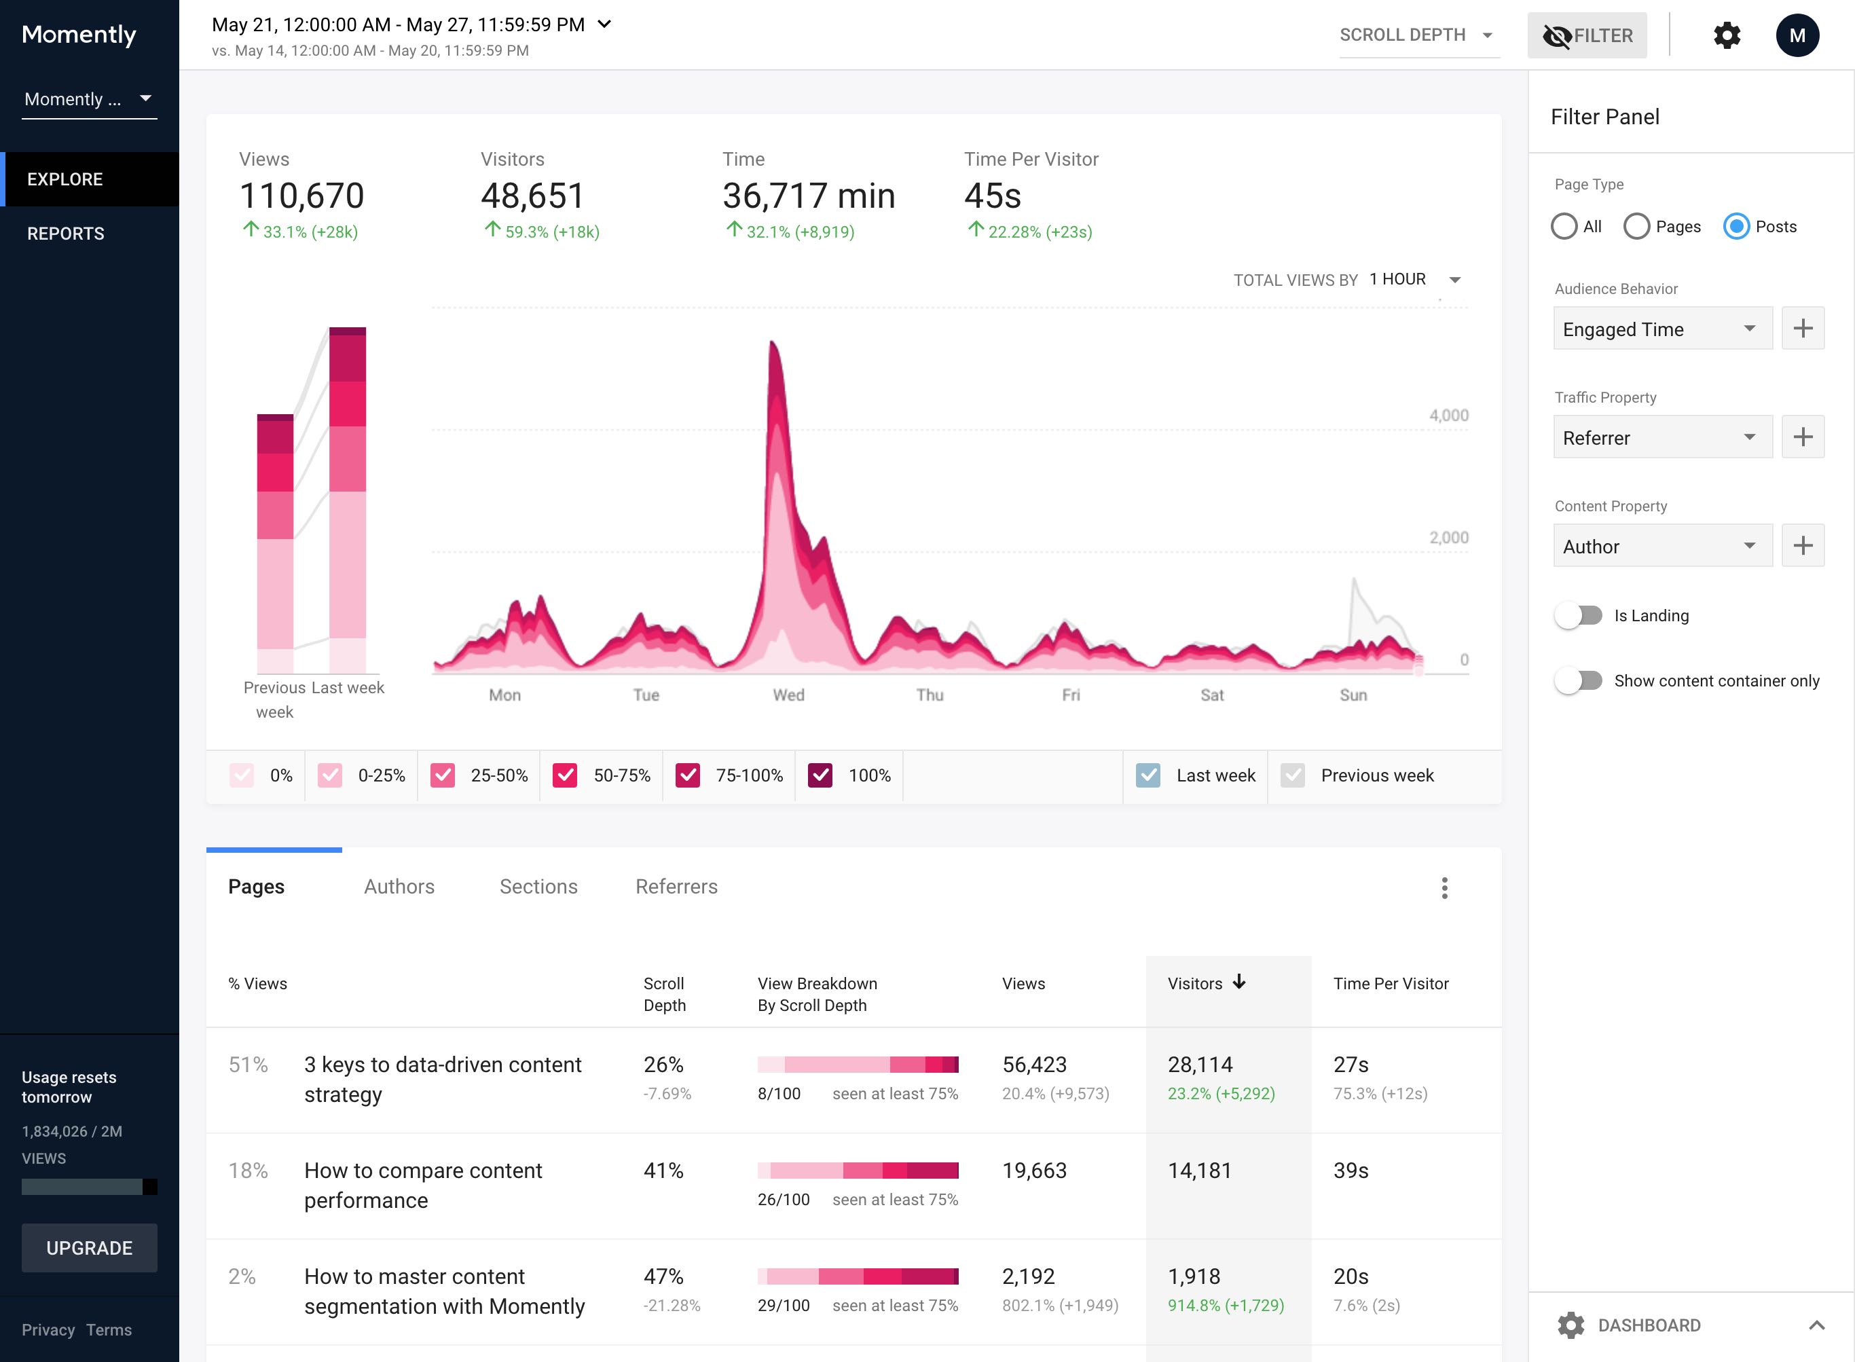This screenshot has width=1855, height=1362.
Task: Click the Visitors sort arrow icon
Action: point(1239,982)
